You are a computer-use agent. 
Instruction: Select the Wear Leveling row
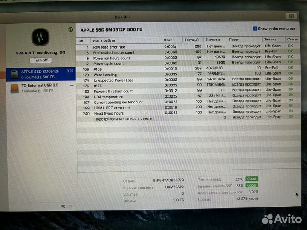188,74
